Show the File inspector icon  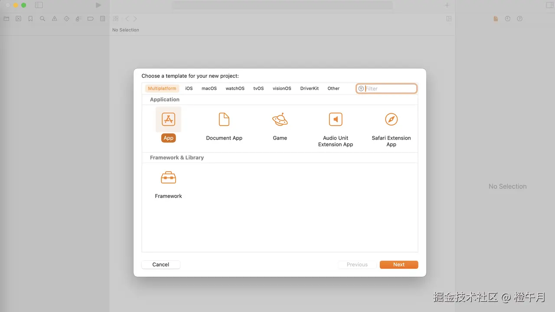(496, 19)
